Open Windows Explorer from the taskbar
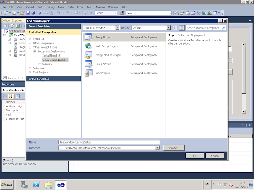254x190 pixels. click(49, 185)
